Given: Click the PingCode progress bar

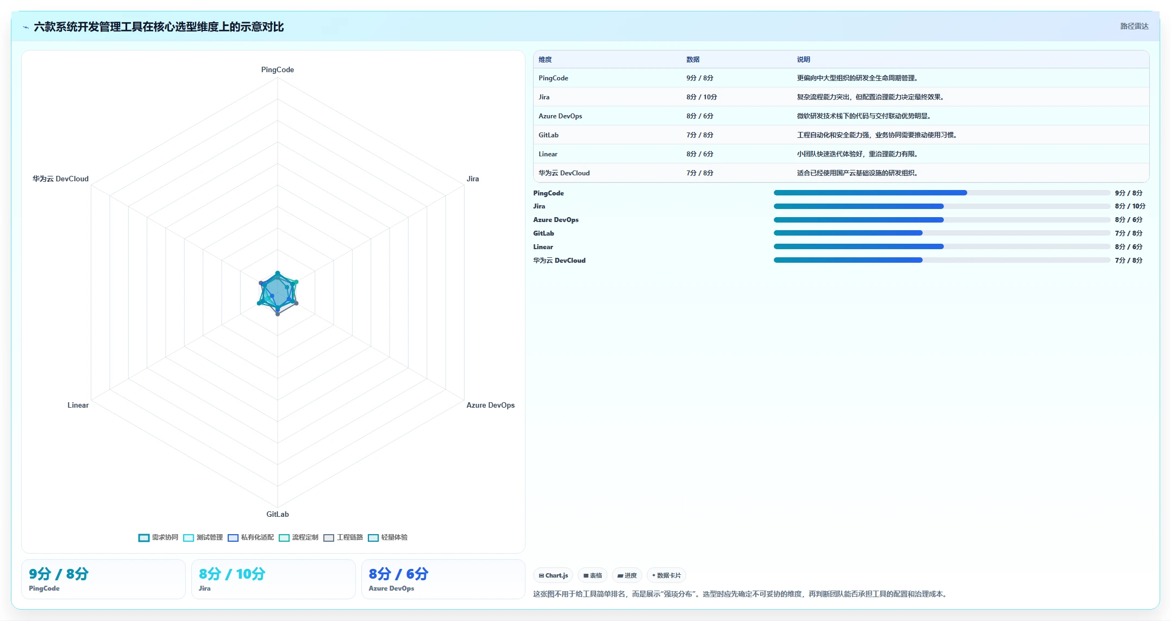Looking at the screenshot, I should tap(942, 193).
